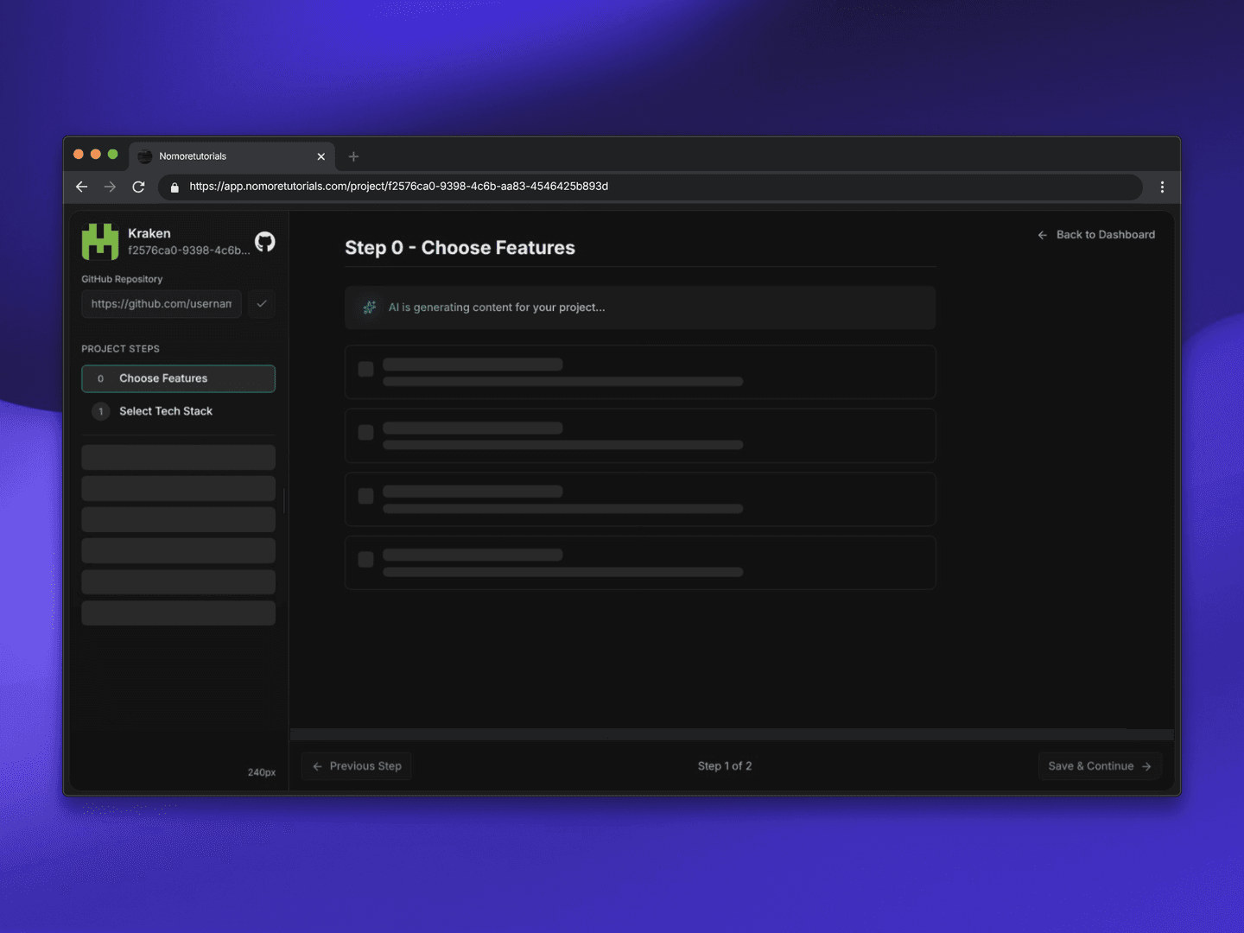Select the Choose Features step

(x=178, y=378)
